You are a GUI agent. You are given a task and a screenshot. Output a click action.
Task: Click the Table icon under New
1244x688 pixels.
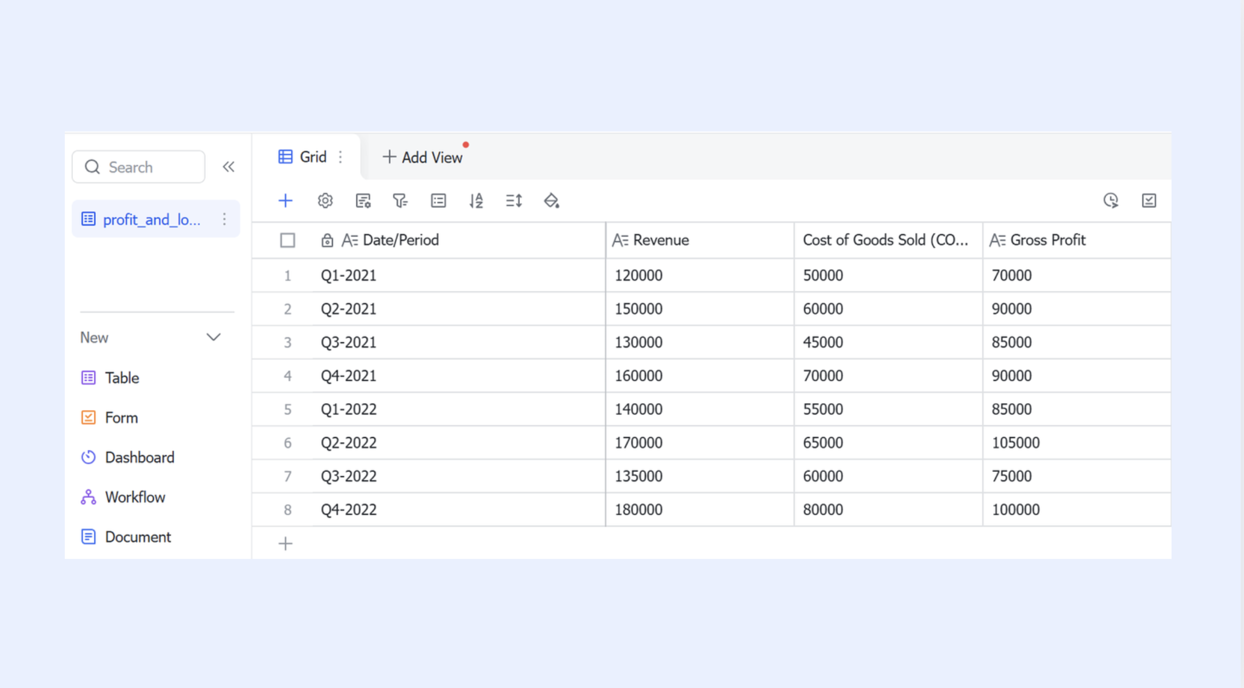click(x=88, y=378)
